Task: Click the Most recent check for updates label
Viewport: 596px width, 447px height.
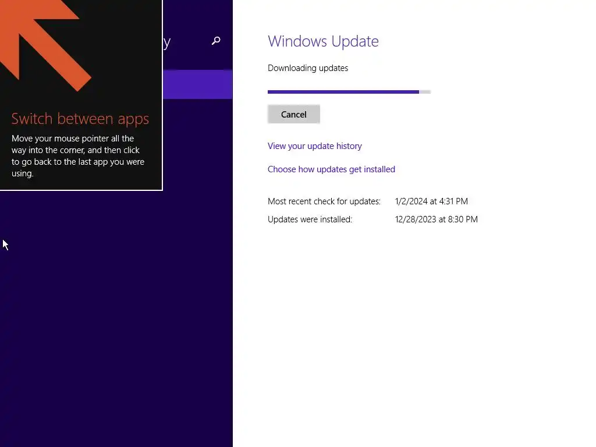Action: 324,201
